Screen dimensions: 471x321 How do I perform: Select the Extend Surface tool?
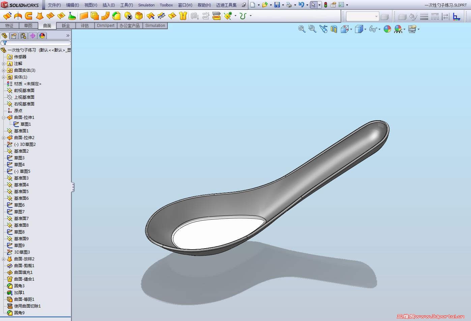click(x=151, y=16)
